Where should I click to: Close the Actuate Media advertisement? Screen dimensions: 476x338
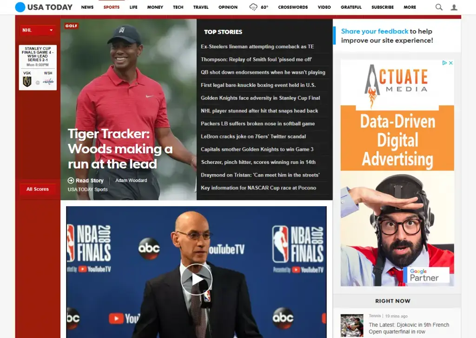[451, 63]
